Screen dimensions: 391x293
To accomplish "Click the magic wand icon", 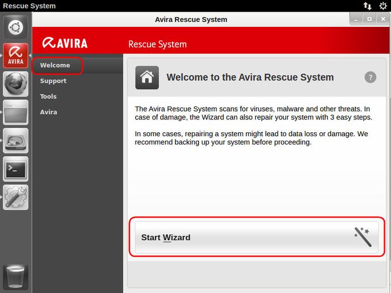I will (x=363, y=237).
